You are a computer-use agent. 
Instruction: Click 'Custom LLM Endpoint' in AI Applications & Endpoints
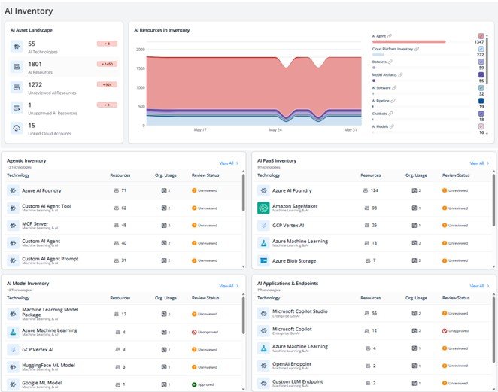click(298, 381)
